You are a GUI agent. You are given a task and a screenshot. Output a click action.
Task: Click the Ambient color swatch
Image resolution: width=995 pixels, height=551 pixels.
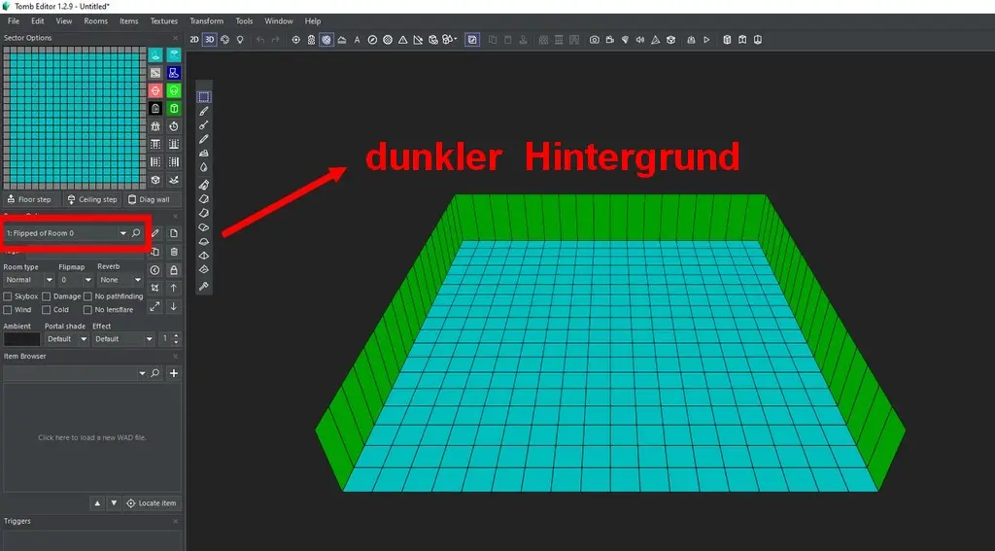tap(21, 339)
